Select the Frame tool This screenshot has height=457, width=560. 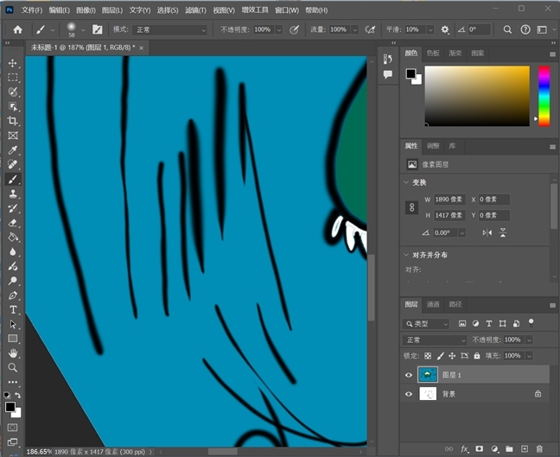(x=13, y=136)
